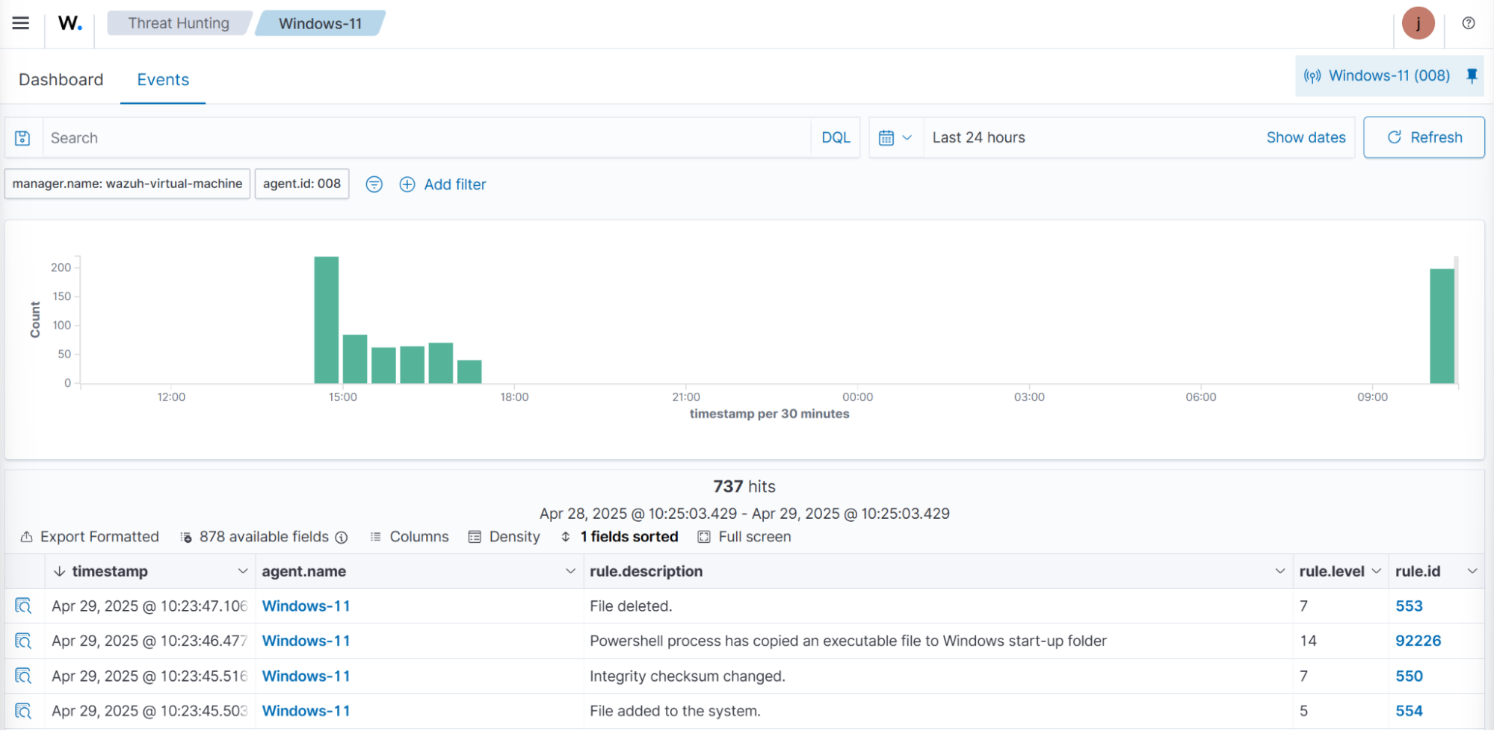
Task: Open the user avatar j menu
Action: pyautogui.click(x=1418, y=23)
